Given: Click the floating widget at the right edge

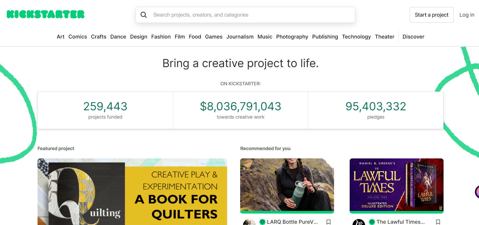Looking at the screenshot, I should pos(477,192).
